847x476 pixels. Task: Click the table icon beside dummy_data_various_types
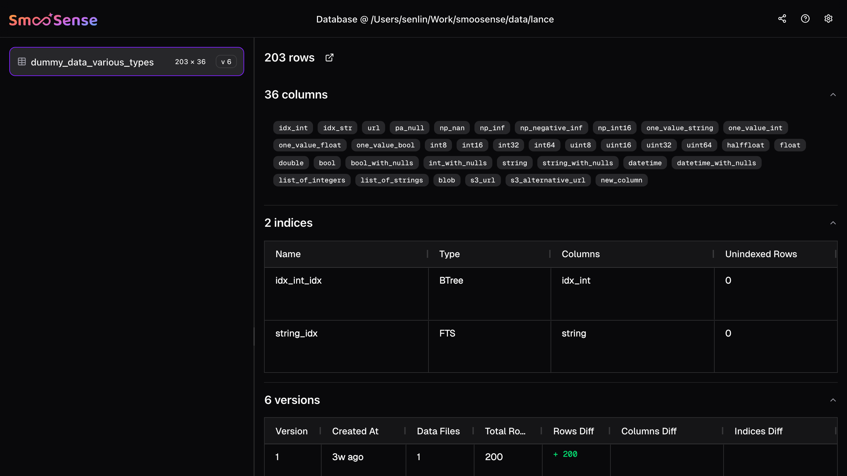pyautogui.click(x=22, y=61)
